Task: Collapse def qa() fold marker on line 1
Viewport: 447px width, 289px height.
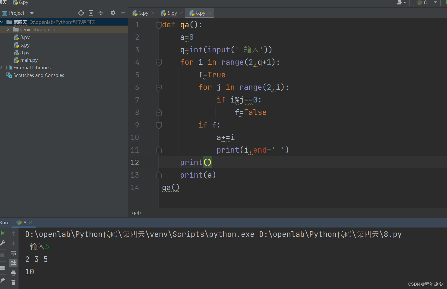Action: [x=159, y=25]
